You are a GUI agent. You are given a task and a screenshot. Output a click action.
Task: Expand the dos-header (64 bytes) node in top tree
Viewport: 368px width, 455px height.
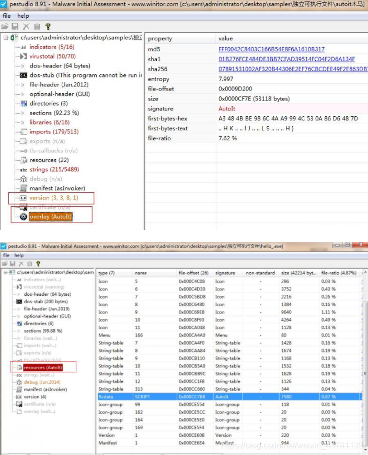coord(23,66)
